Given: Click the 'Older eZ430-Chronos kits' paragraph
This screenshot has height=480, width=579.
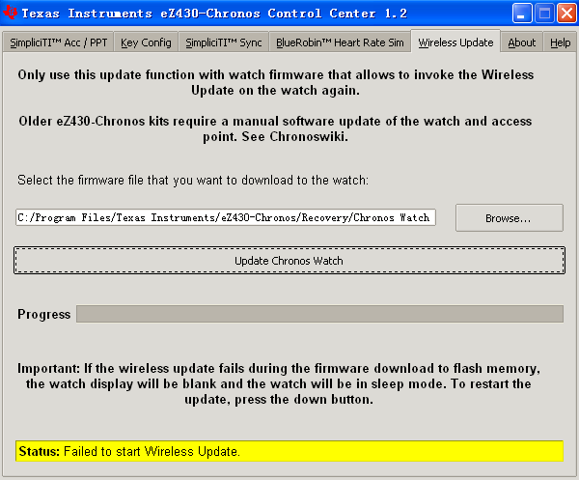Looking at the screenshot, I should tap(275, 128).
